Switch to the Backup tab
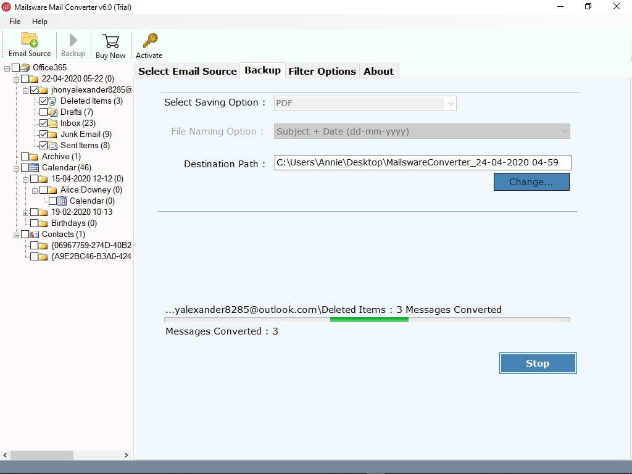Image resolution: width=632 pixels, height=474 pixels. click(262, 70)
